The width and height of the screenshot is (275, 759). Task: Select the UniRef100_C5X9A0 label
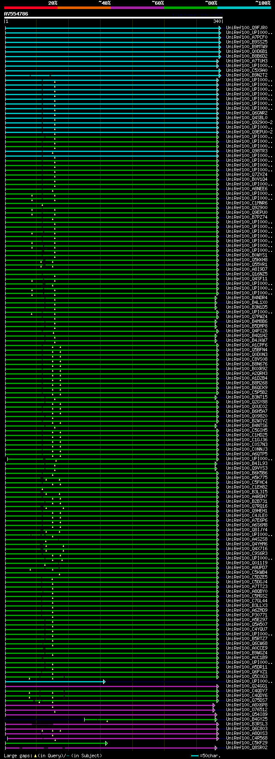tap(247, 71)
